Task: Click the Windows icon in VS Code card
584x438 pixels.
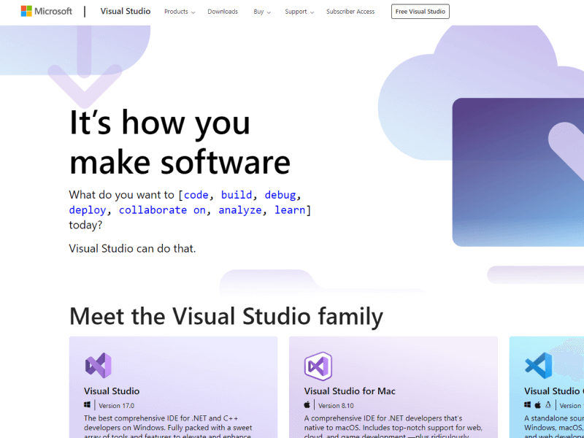Action: tap(527, 405)
